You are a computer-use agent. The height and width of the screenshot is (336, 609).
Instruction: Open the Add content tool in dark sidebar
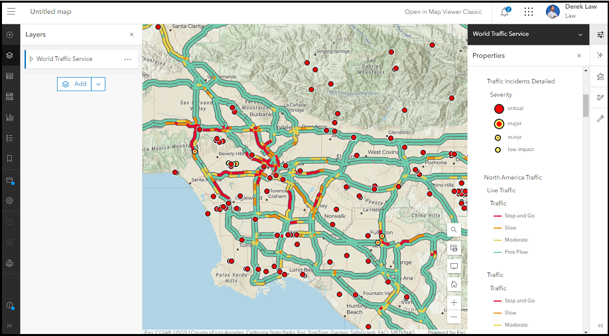(10, 35)
